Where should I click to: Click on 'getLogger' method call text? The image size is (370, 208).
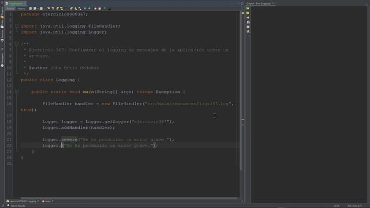click(117, 122)
